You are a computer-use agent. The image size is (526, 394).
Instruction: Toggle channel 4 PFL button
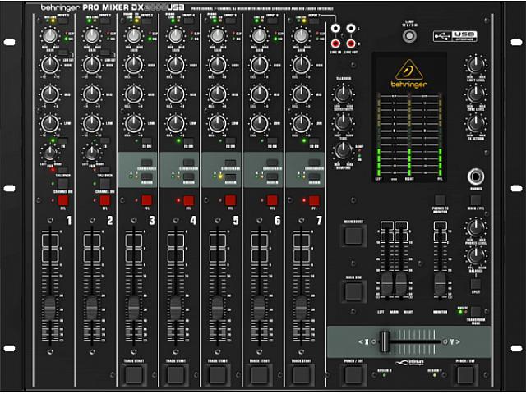[x=187, y=200]
